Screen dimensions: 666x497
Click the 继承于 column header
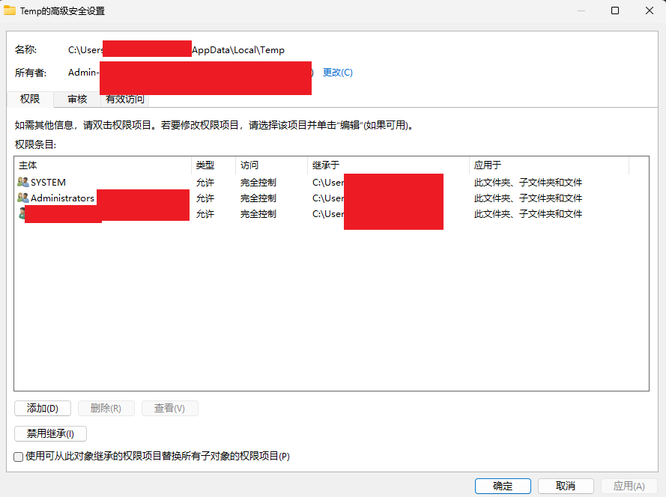pyautogui.click(x=388, y=165)
